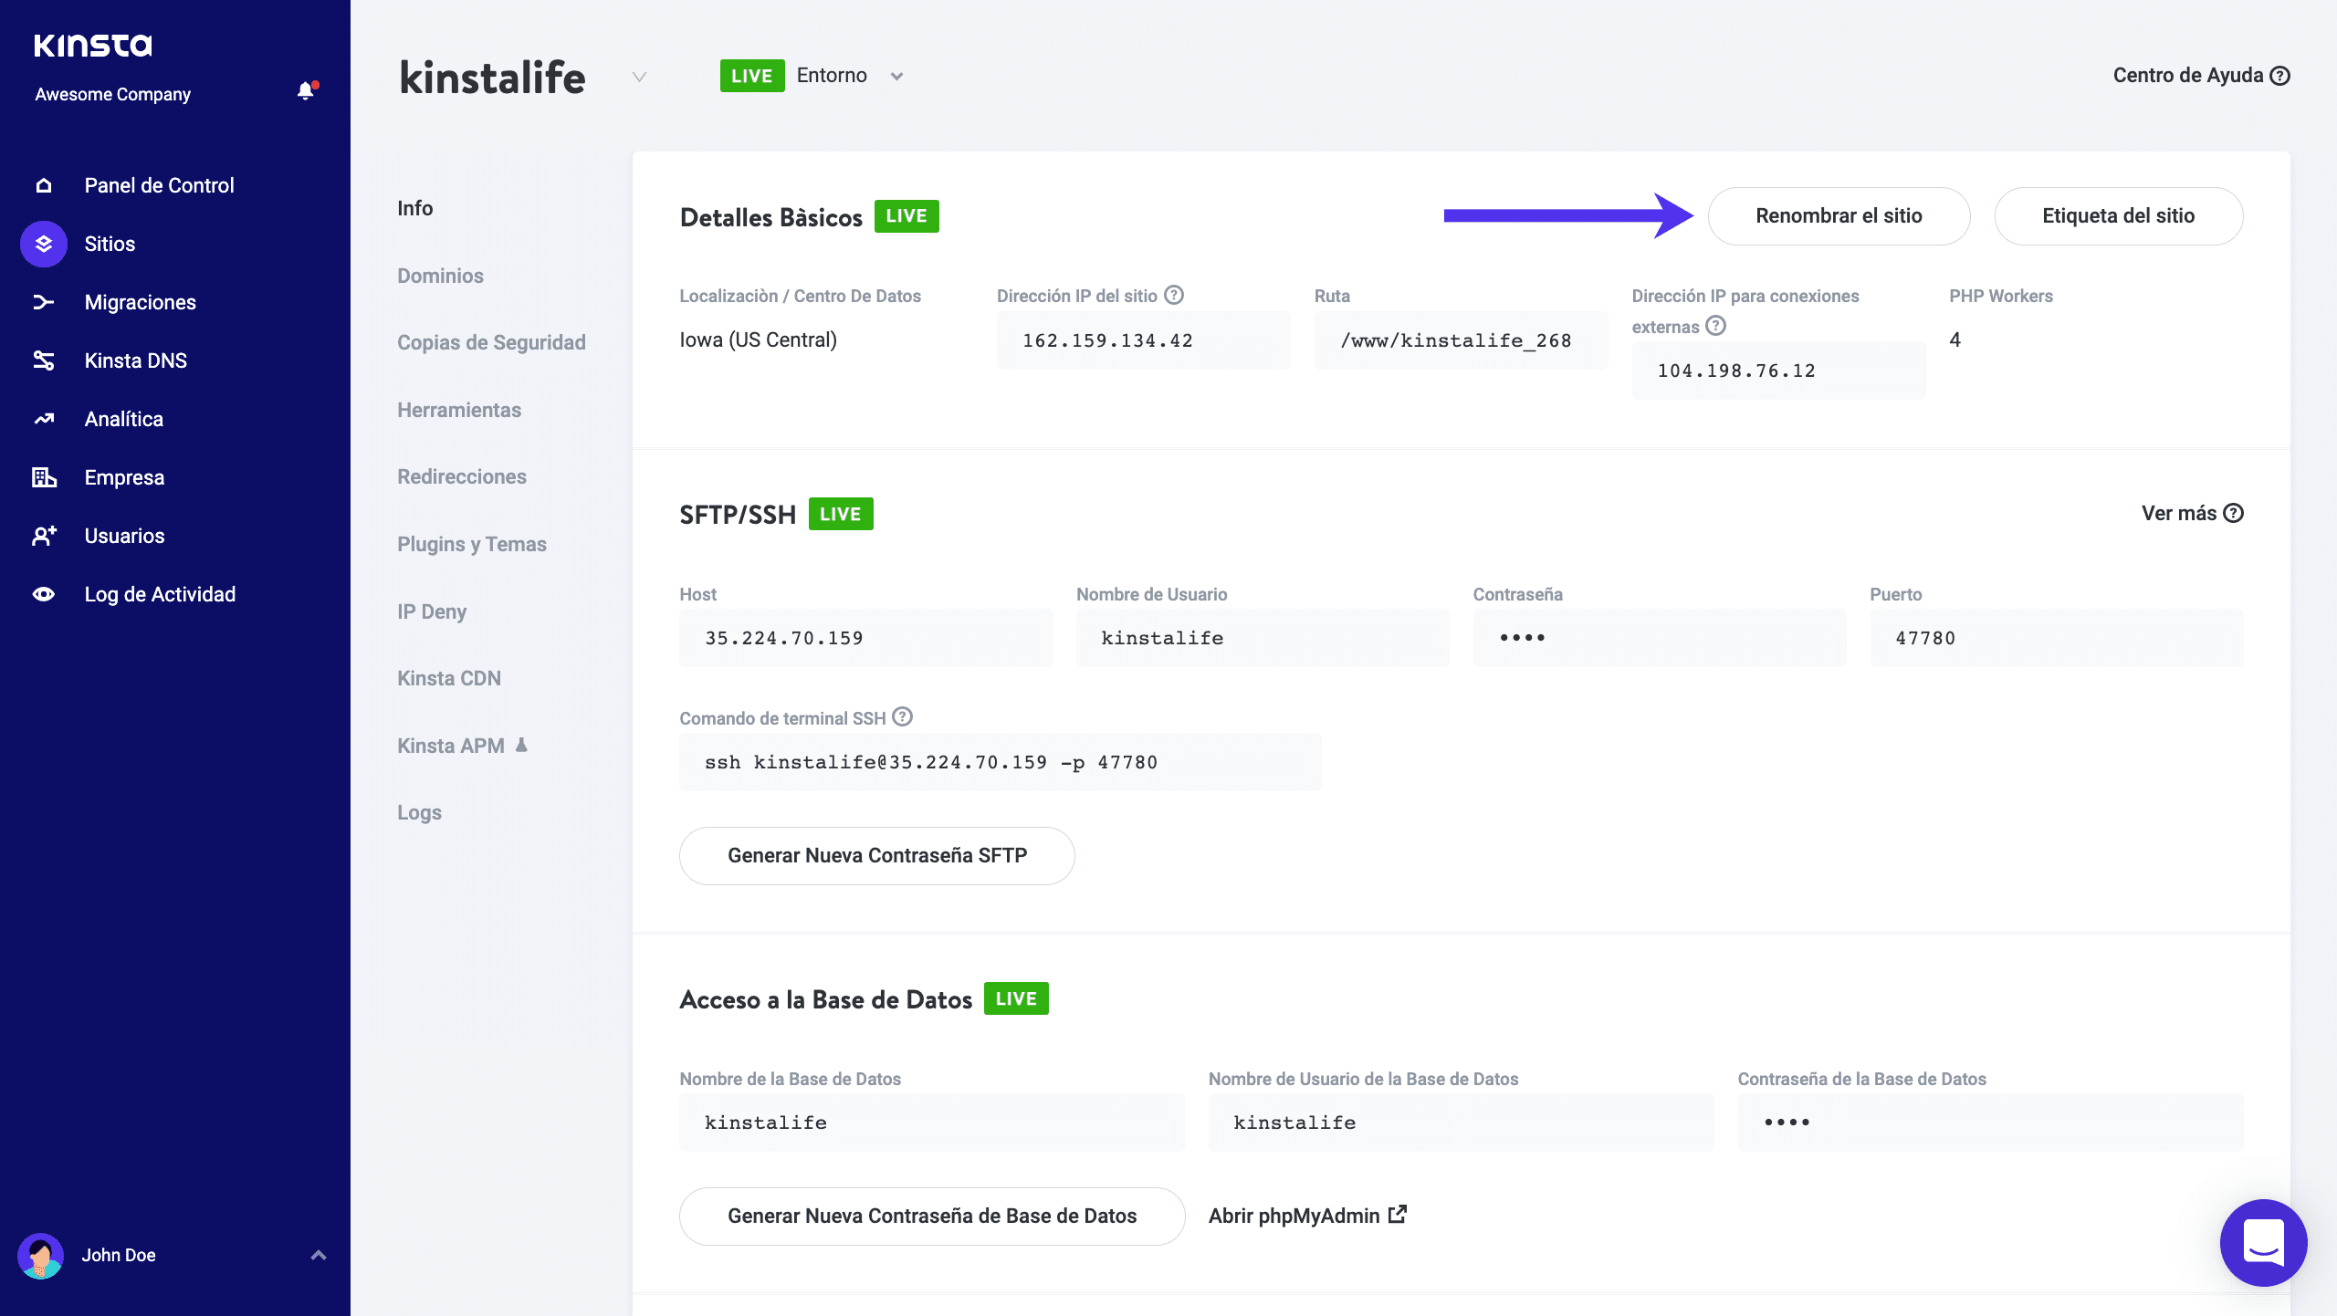Click the Migraciones arrow icon
2337x1316 pixels.
tap(44, 302)
